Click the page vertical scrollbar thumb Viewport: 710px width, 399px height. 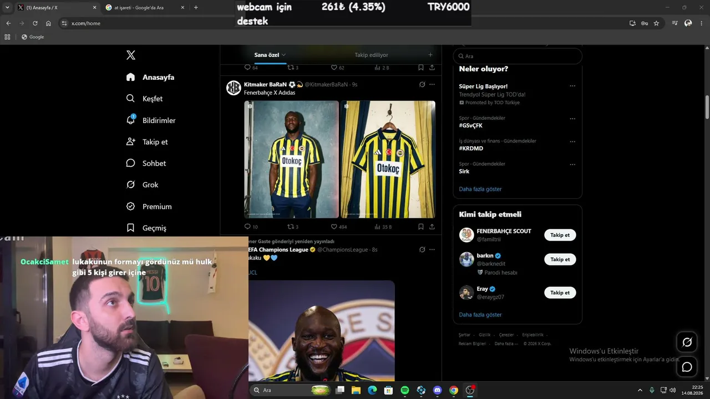click(707, 106)
